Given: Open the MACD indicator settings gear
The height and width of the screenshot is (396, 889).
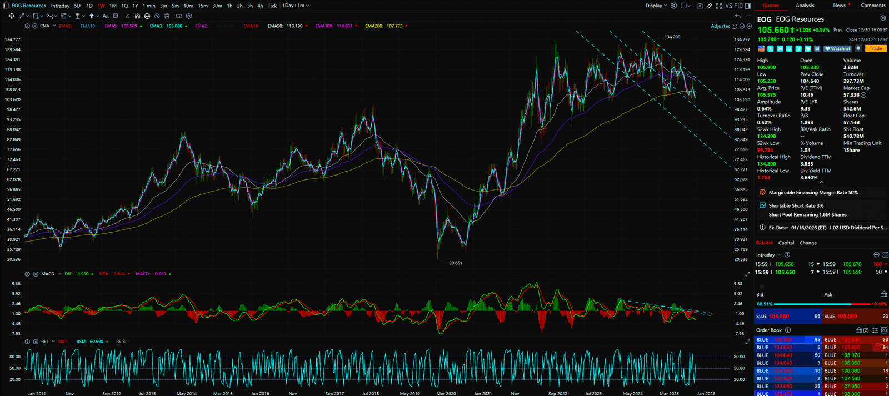Looking at the screenshot, I should [27, 274].
